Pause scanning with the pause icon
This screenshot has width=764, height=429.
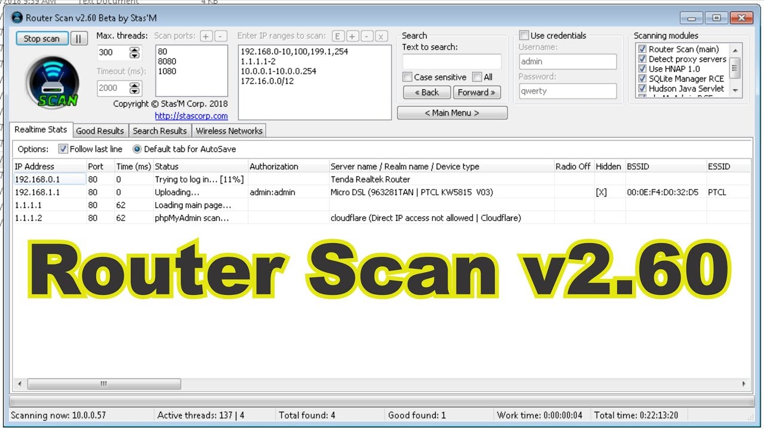point(79,38)
